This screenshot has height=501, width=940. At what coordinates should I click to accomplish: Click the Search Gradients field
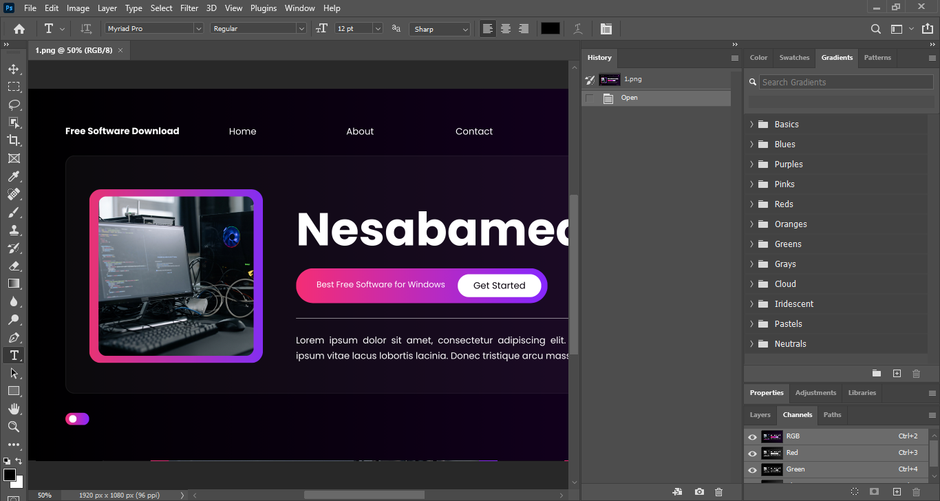point(846,82)
